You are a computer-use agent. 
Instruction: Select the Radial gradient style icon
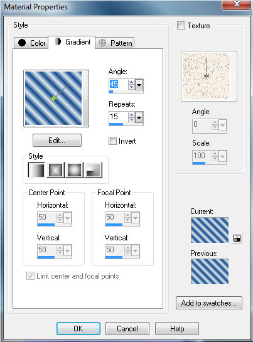coord(93,169)
